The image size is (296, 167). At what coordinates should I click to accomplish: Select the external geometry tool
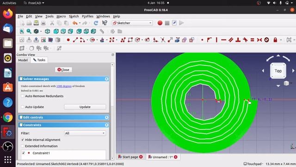pos(177,40)
